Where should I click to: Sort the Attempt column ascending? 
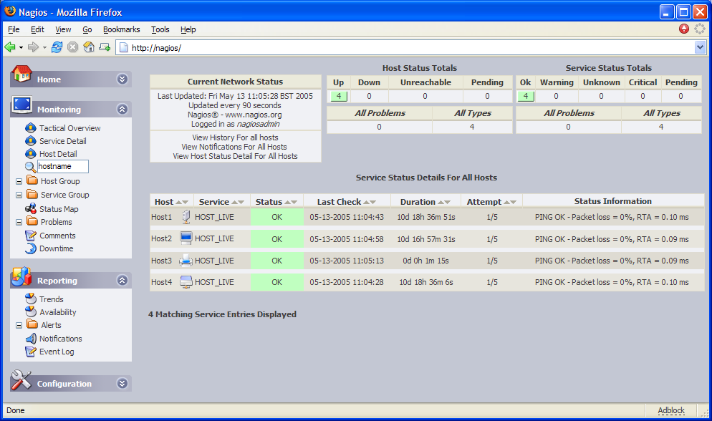(506, 203)
